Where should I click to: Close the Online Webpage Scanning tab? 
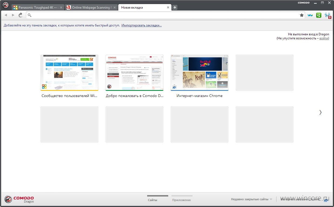114,8
